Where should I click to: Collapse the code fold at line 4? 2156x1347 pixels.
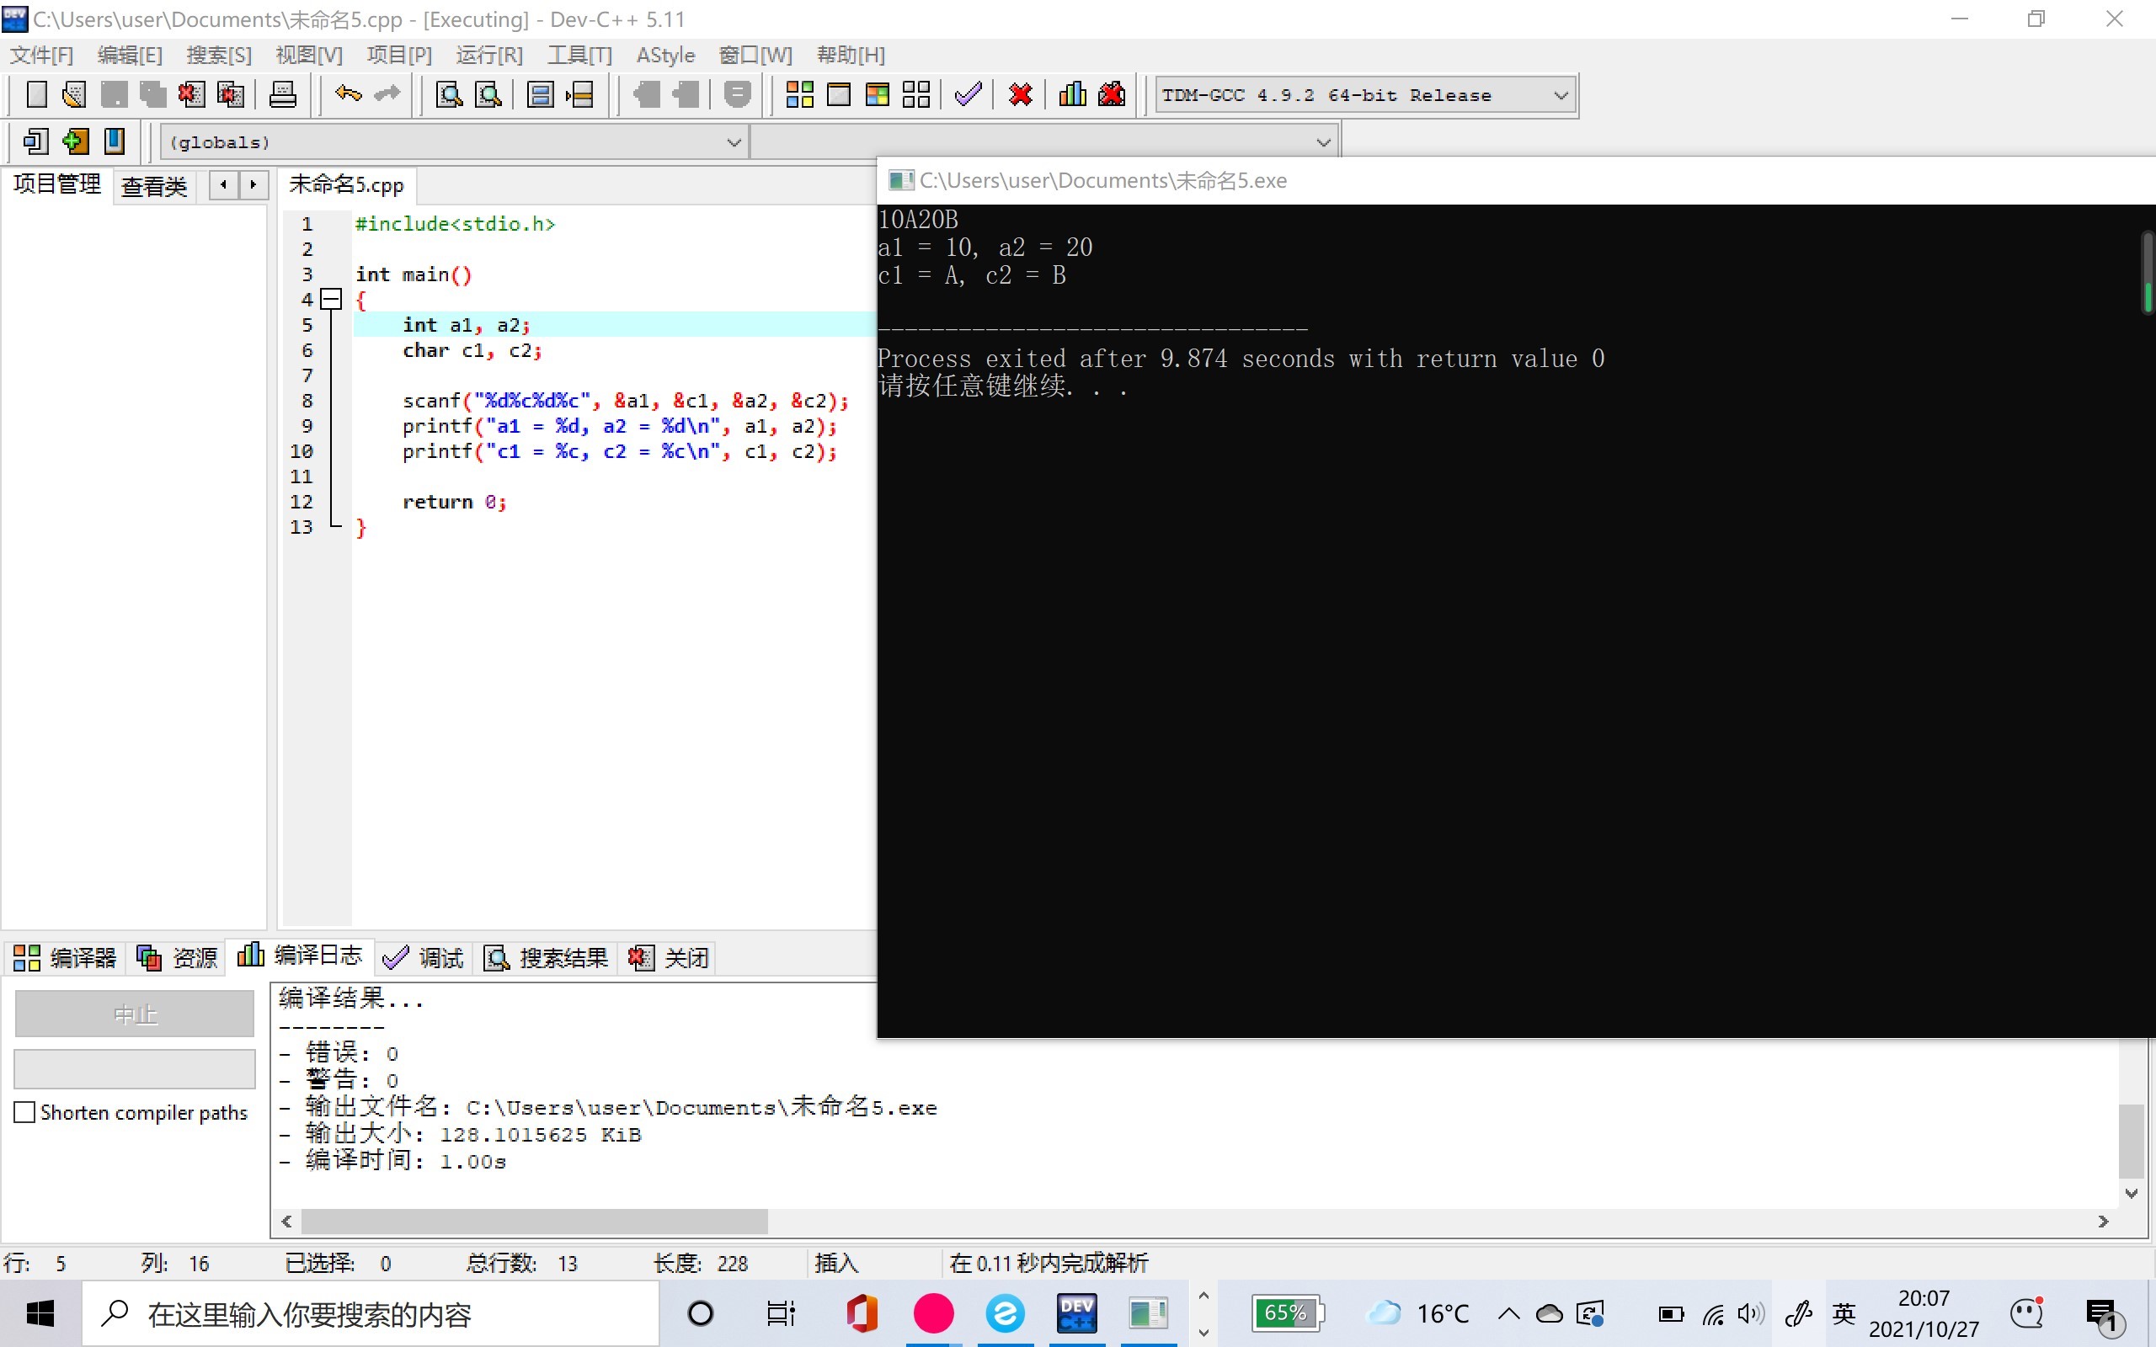point(332,300)
